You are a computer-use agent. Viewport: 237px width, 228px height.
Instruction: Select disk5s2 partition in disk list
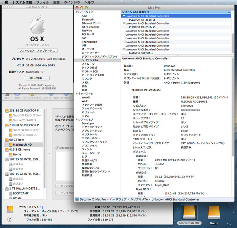click(x=24, y=179)
